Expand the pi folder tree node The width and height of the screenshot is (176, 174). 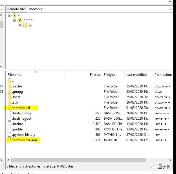[x=20, y=25]
